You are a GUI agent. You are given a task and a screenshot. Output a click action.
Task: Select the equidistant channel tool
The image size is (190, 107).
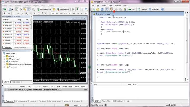26,13
